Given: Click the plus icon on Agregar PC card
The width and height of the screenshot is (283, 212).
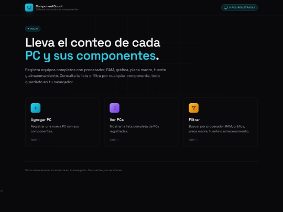Looking at the screenshot, I should [x=36, y=108].
